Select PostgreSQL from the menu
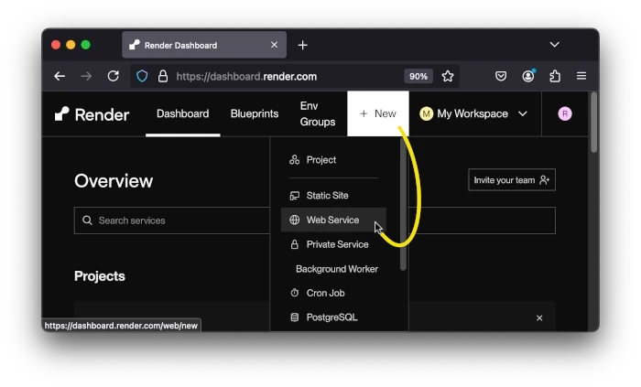 click(333, 317)
